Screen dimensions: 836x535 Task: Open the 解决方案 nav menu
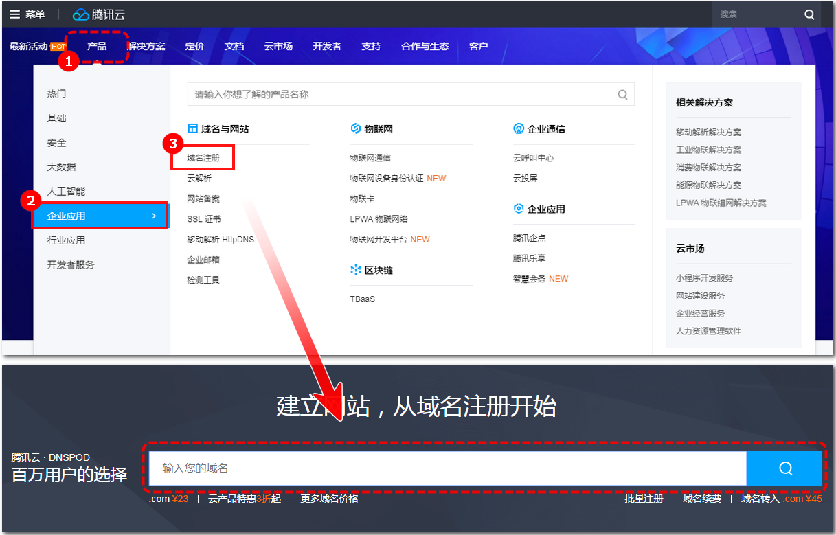pyautogui.click(x=146, y=47)
